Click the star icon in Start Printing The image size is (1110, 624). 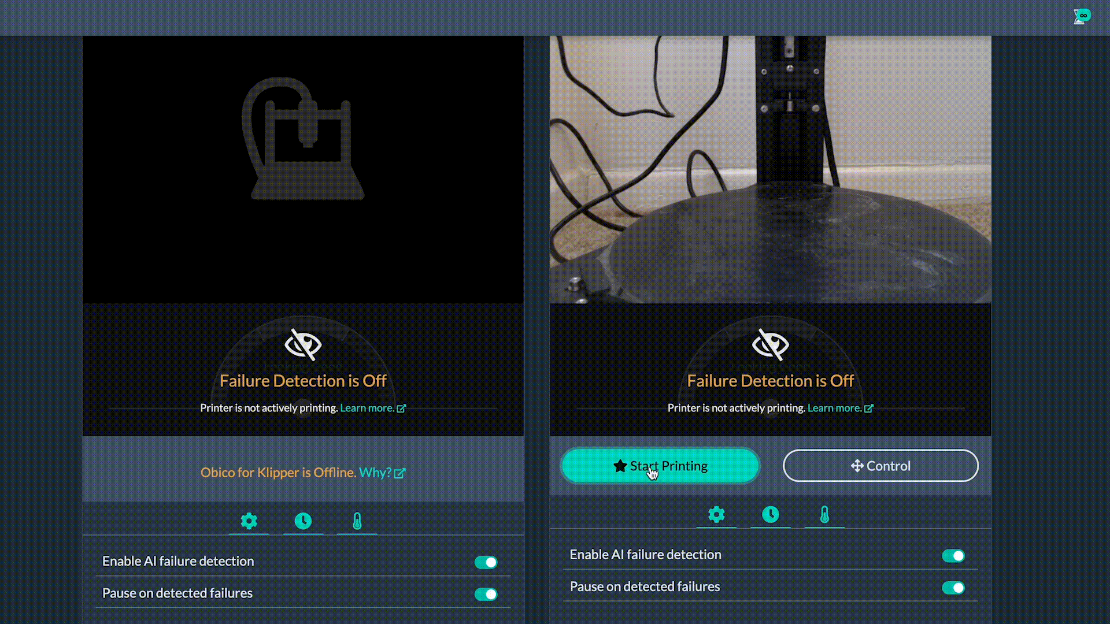click(x=620, y=466)
